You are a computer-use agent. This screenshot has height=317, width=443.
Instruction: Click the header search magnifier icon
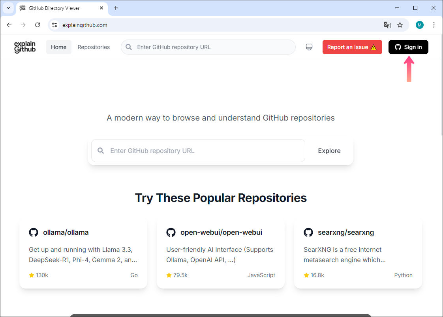(129, 47)
